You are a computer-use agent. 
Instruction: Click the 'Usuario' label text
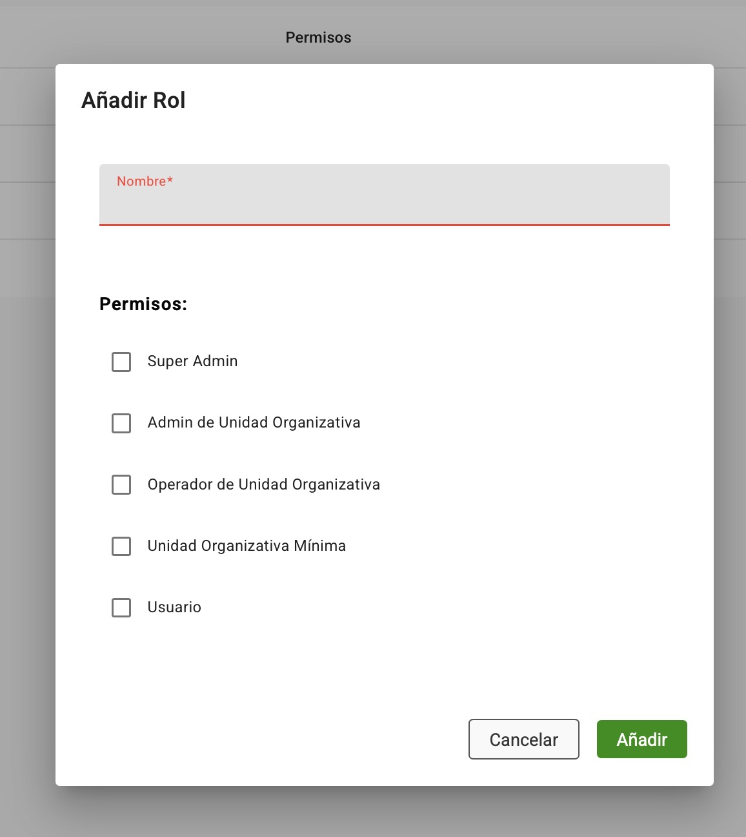click(x=174, y=607)
